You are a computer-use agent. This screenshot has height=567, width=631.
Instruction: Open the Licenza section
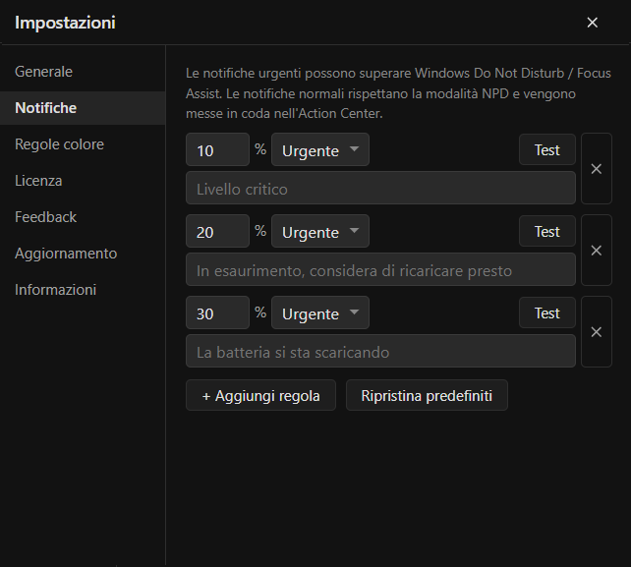[83, 181]
